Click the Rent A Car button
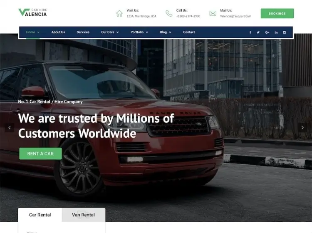The image size is (312, 233). [x=40, y=154]
